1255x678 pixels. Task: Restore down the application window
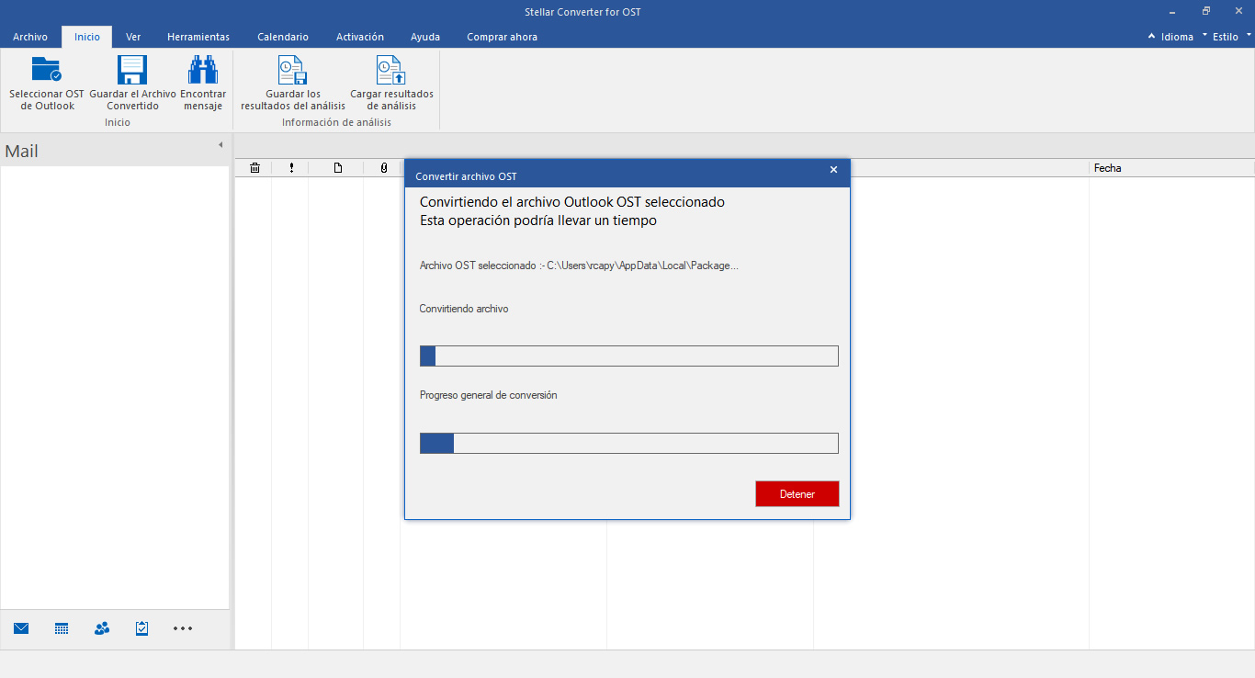[x=1206, y=11]
